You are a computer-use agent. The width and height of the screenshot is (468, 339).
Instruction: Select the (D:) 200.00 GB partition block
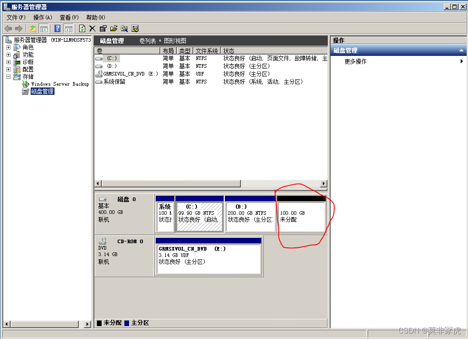point(250,217)
